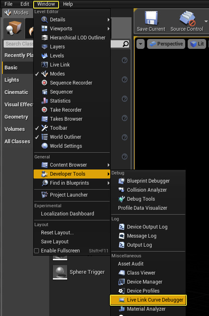The height and width of the screenshot is (316, 209).
Task: Click the Source Control icon
Action: point(187,18)
